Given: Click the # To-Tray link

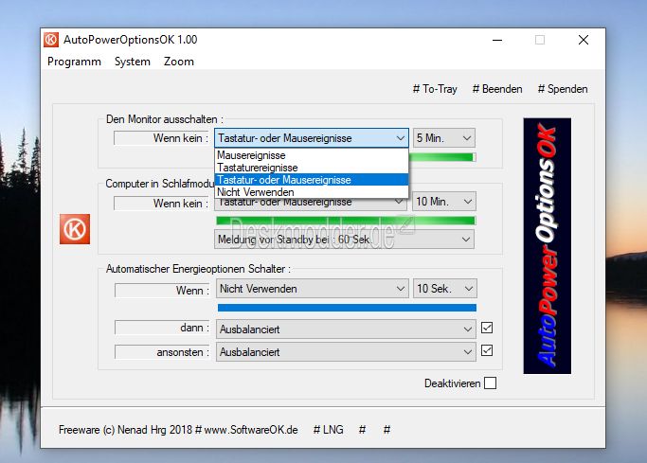Looking at the screenshot, I should click(x=435, y=89).
